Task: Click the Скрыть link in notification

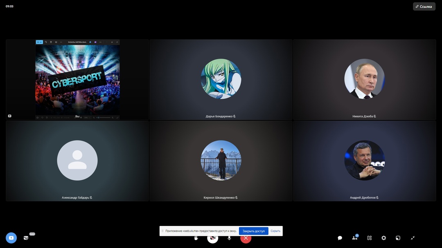Action: pos(275,231)
